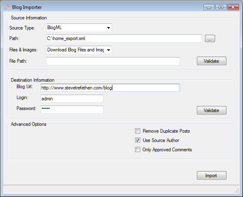
Task: Uncheck the Use Source Author checkbox
Action: coord(138,140)
